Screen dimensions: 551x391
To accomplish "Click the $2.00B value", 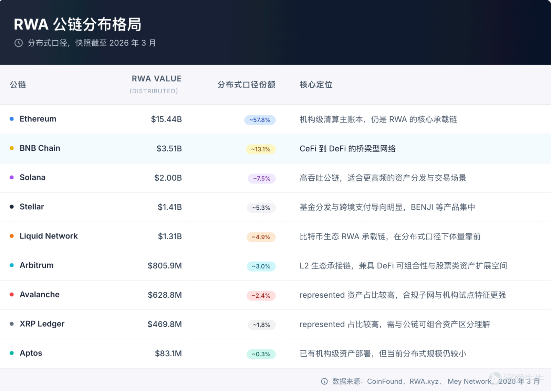I will click(x=168, y=178).
